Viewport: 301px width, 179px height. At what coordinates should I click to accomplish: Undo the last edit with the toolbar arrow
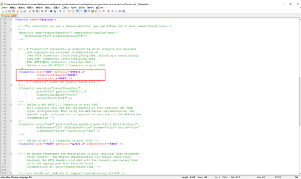[42, 11]
